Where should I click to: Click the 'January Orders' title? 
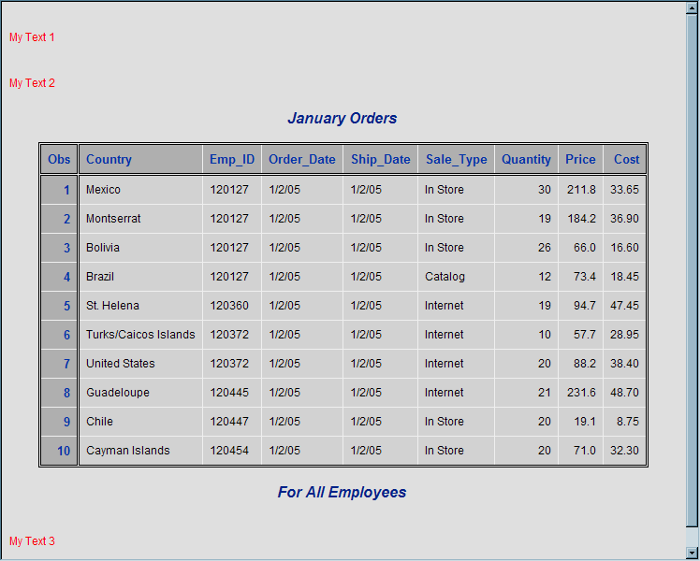[342, 119]
